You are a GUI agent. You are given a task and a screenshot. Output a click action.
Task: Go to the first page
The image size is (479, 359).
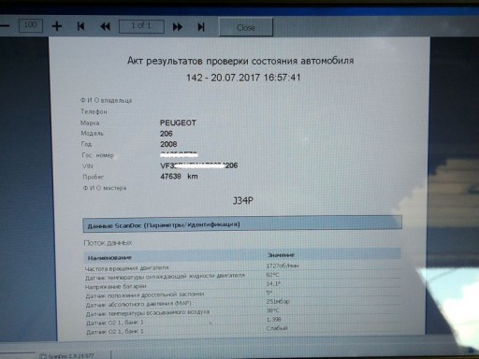80,26
